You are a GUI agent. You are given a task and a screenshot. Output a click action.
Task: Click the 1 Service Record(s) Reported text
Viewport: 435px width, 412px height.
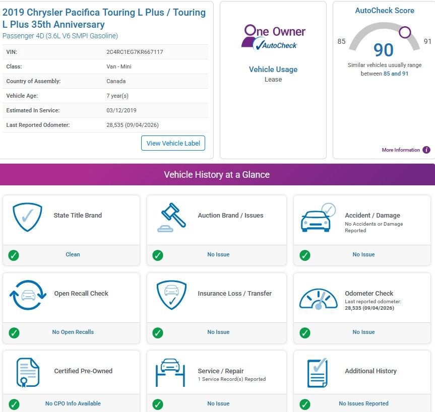(232, 379)
